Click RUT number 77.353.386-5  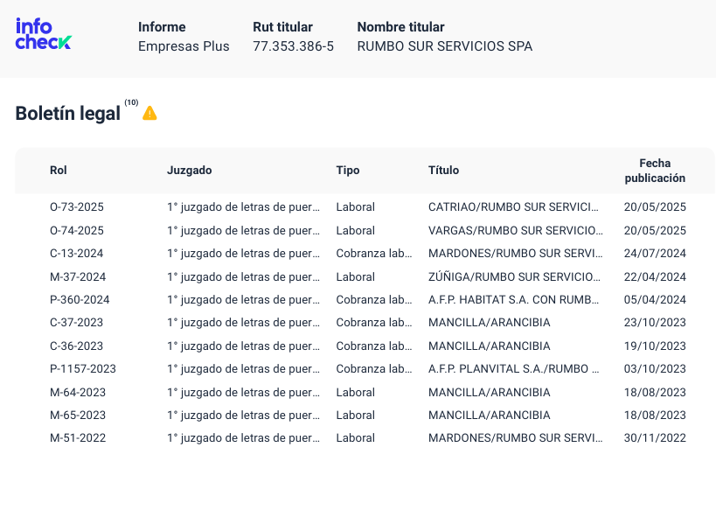click(293, 46)
